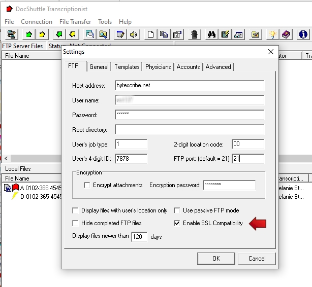Viewport: 312px width, 287px height.
Task: Click the DocShuttle red app icon in title bar
Action: pyautogui.click(x=9, y=9)
